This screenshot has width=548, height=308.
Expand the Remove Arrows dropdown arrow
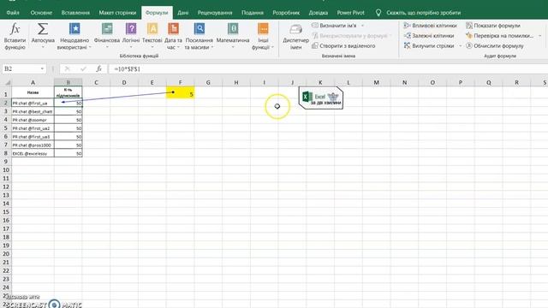click(x=461, y=45)
